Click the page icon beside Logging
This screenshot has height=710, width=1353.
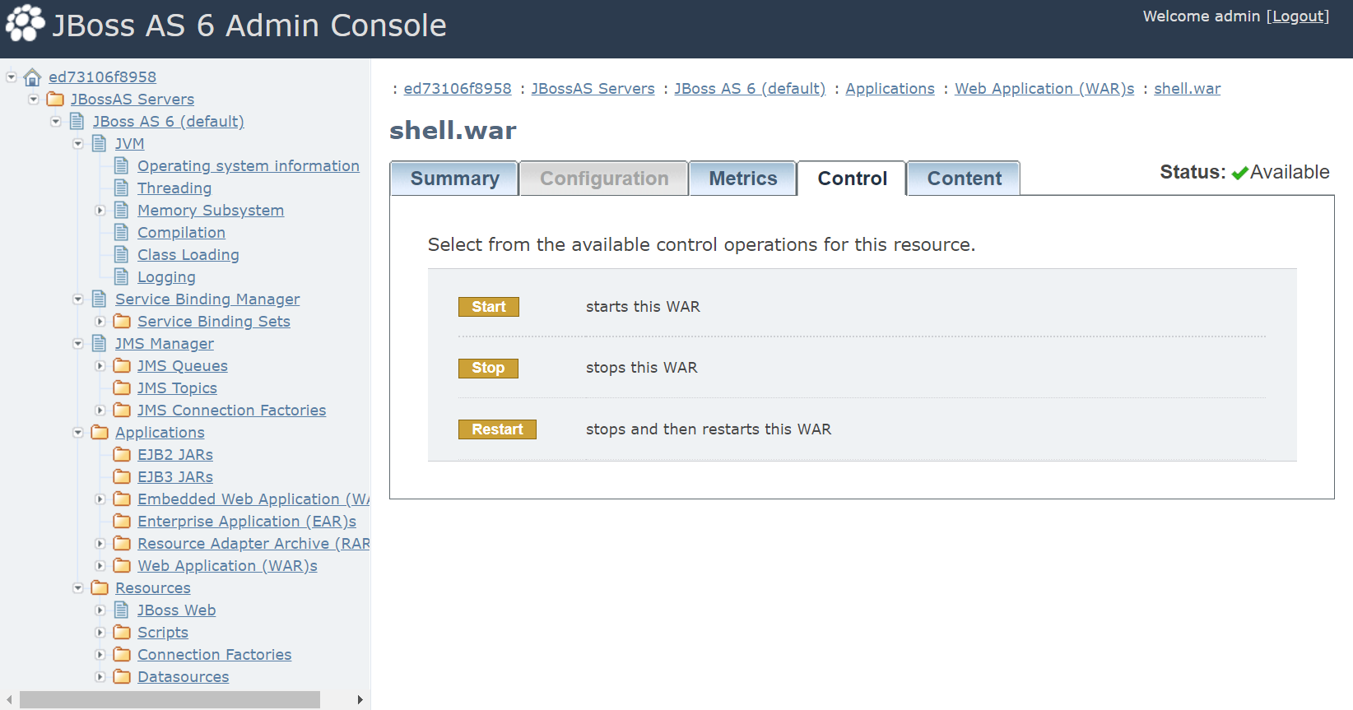tap(122, 277)
